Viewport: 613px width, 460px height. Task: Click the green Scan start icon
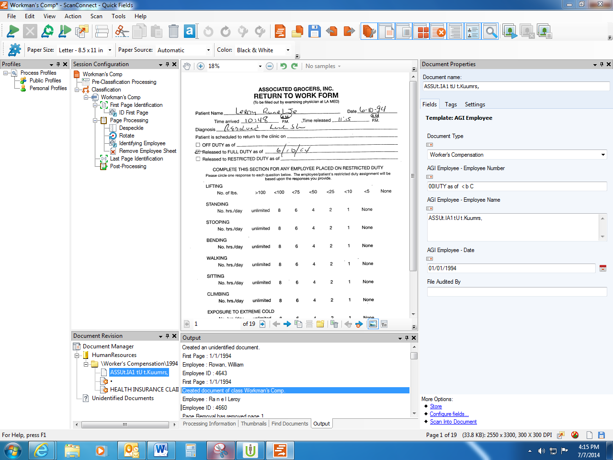(x=13, y=32)
